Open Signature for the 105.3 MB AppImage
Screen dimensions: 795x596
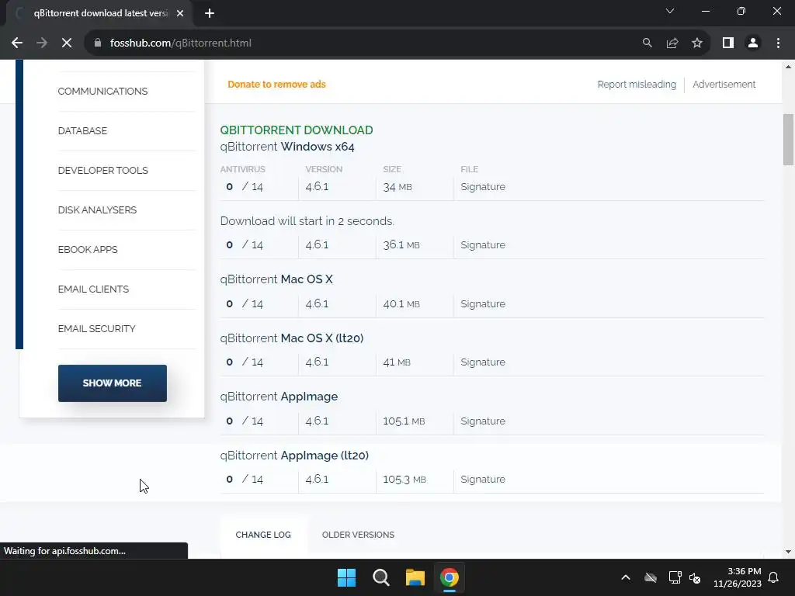click(x=483, y=479)
